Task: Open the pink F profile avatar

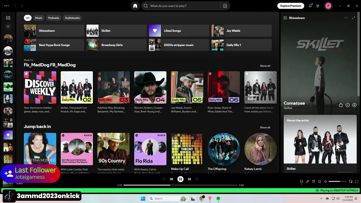Action: click(x=328, y=6)
